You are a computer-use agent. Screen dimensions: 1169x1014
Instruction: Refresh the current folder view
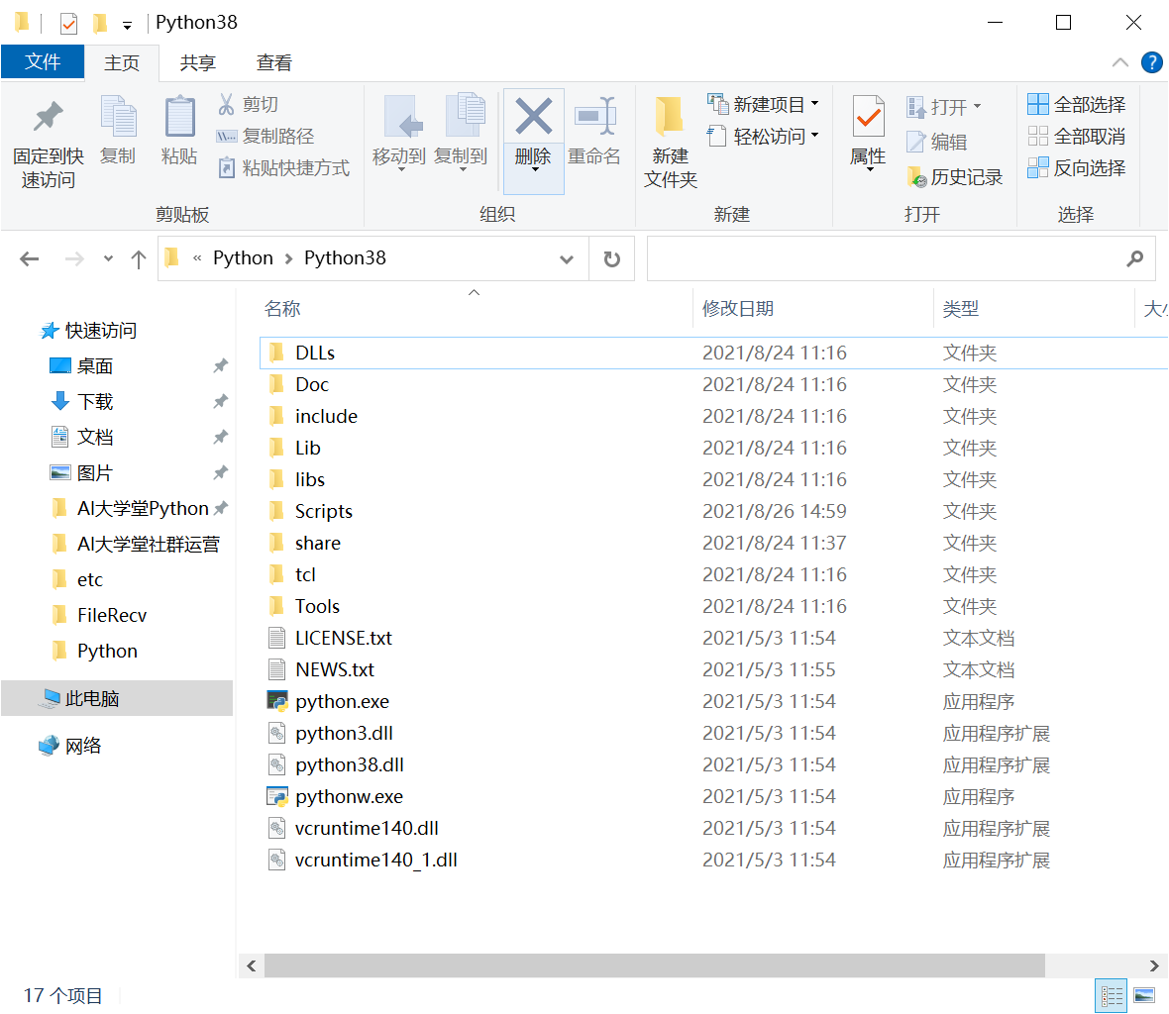[611, 258]
